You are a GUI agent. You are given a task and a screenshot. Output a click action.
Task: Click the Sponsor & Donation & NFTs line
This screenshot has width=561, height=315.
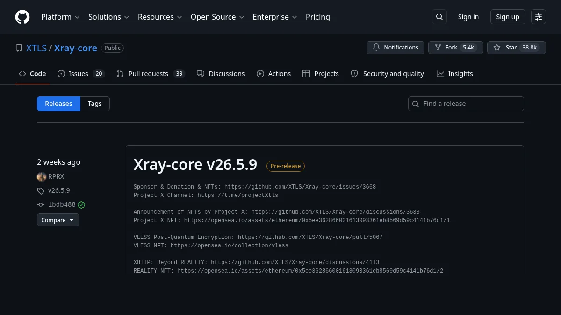[255, 187]
